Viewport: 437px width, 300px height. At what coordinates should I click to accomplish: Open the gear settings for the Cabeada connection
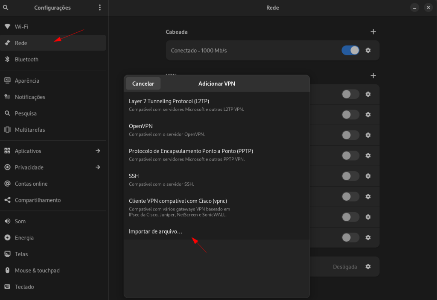368,50
